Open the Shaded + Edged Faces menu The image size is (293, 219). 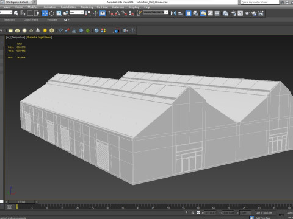(39, 38)
